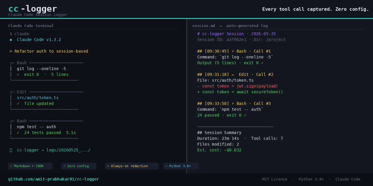Select the 'Markdown + JSON' feature badge
The image size is (373, 186).
(30, 166)
